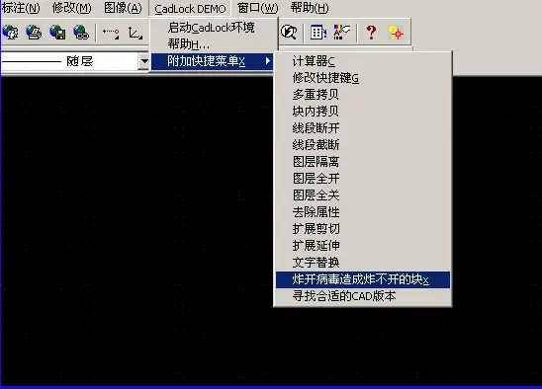Image resolution: width=542 pixels, height=389 pixels.
Task: Choose 图层隔离 menu item
Action: point(363,162)
